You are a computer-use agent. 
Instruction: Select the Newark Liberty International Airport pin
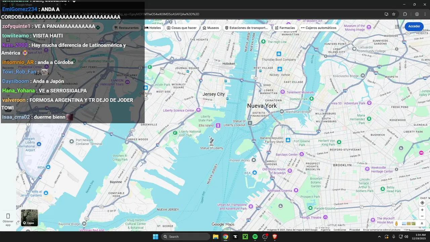(39, 144)
